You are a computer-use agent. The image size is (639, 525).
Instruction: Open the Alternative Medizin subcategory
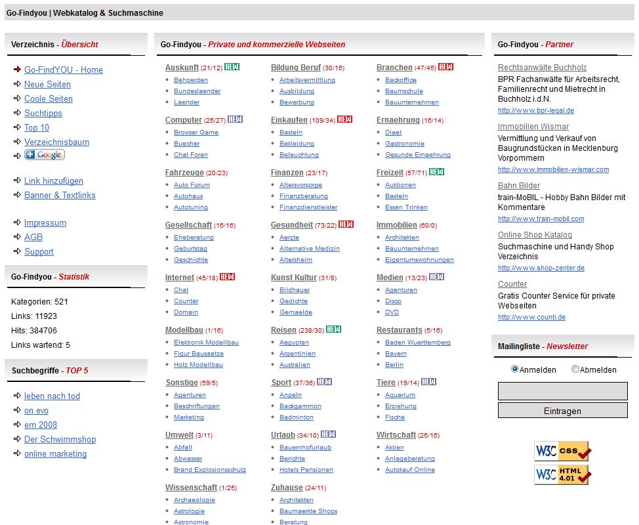[x=310, y=249]
